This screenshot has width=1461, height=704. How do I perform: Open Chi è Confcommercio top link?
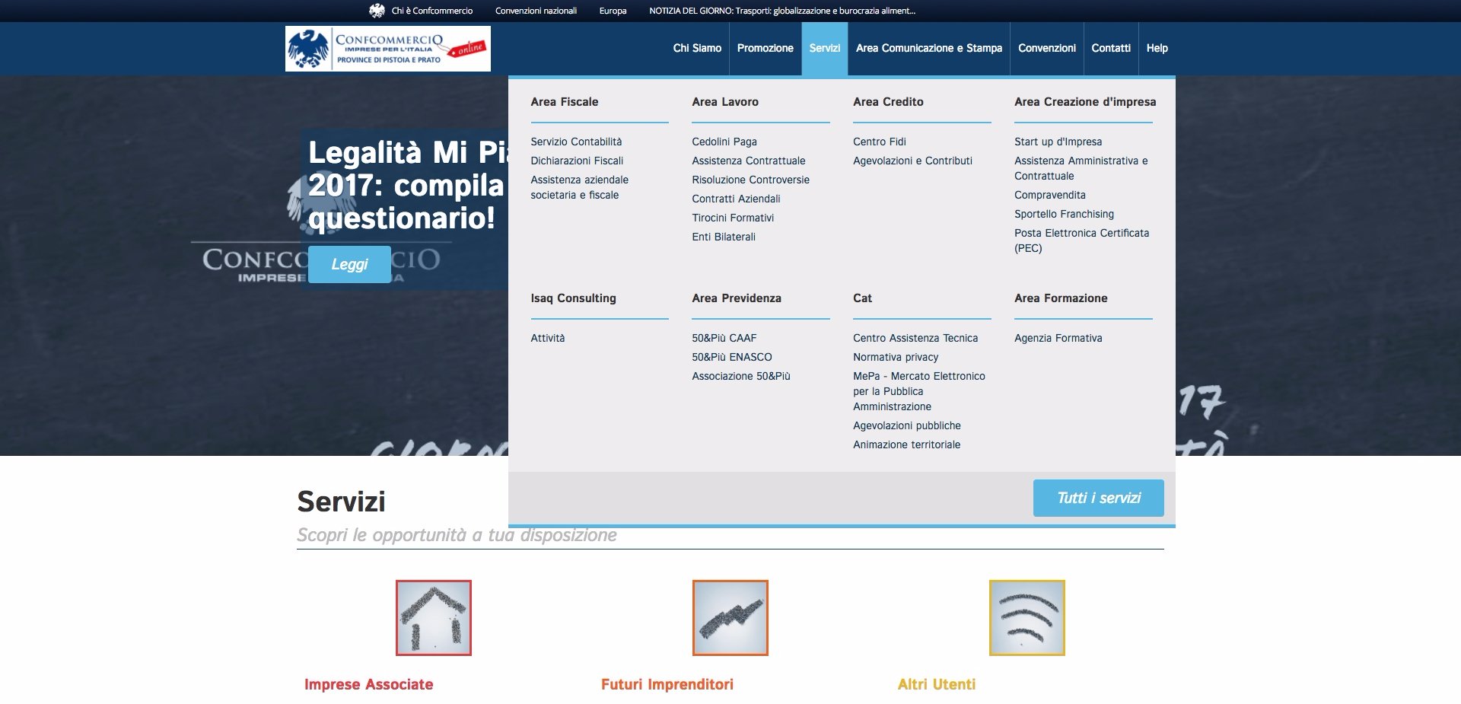pos(432,11)
